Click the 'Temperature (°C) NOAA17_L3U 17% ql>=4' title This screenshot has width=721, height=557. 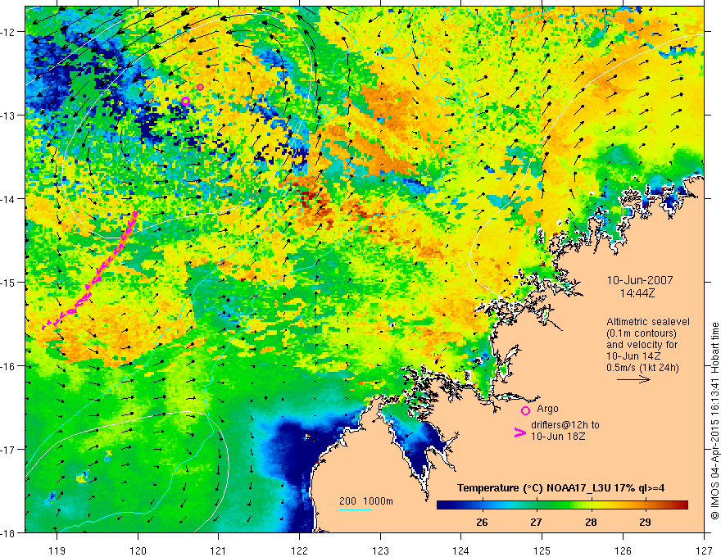pyautogui.click(x=560, y=488)
